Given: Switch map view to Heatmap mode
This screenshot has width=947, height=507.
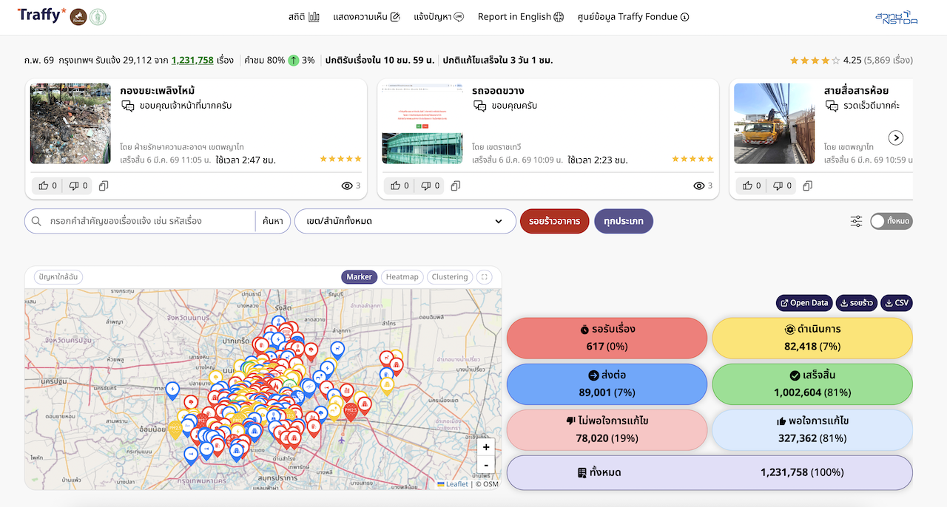Looking at the screenshot, I should (x=402, y=277).
